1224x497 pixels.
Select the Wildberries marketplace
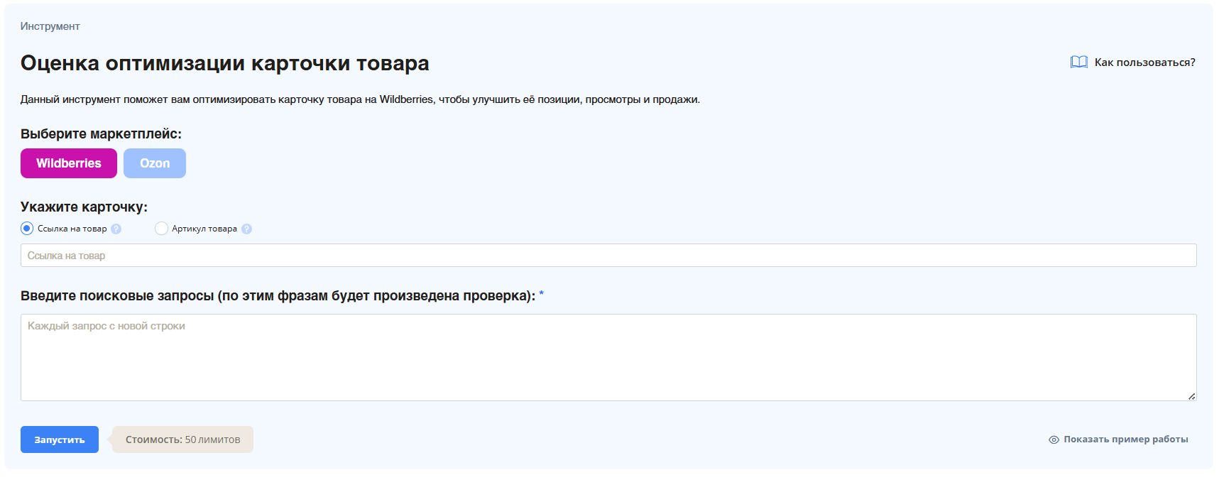point(69,163)
